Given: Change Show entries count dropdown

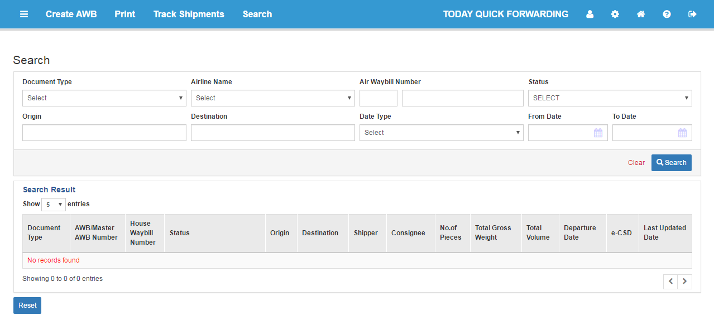Looking at the screenshot, I should tap(54, 205).
